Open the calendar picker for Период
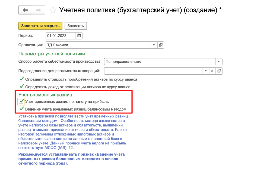 tap(79, 36)
